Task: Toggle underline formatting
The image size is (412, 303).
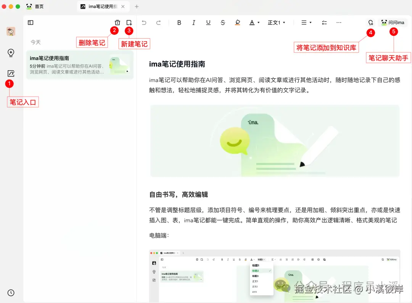Action: pos(208,23)
